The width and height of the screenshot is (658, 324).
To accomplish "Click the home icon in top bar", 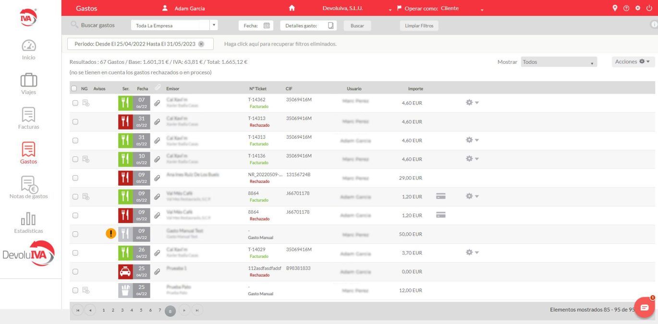I will pos(292,8).
